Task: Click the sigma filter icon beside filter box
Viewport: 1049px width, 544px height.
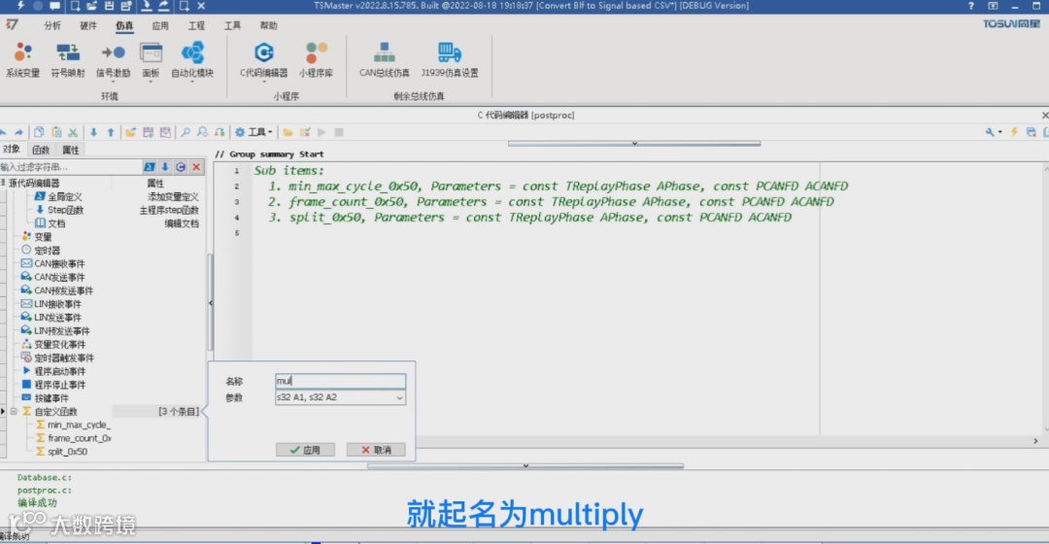Action: point(150,167)
